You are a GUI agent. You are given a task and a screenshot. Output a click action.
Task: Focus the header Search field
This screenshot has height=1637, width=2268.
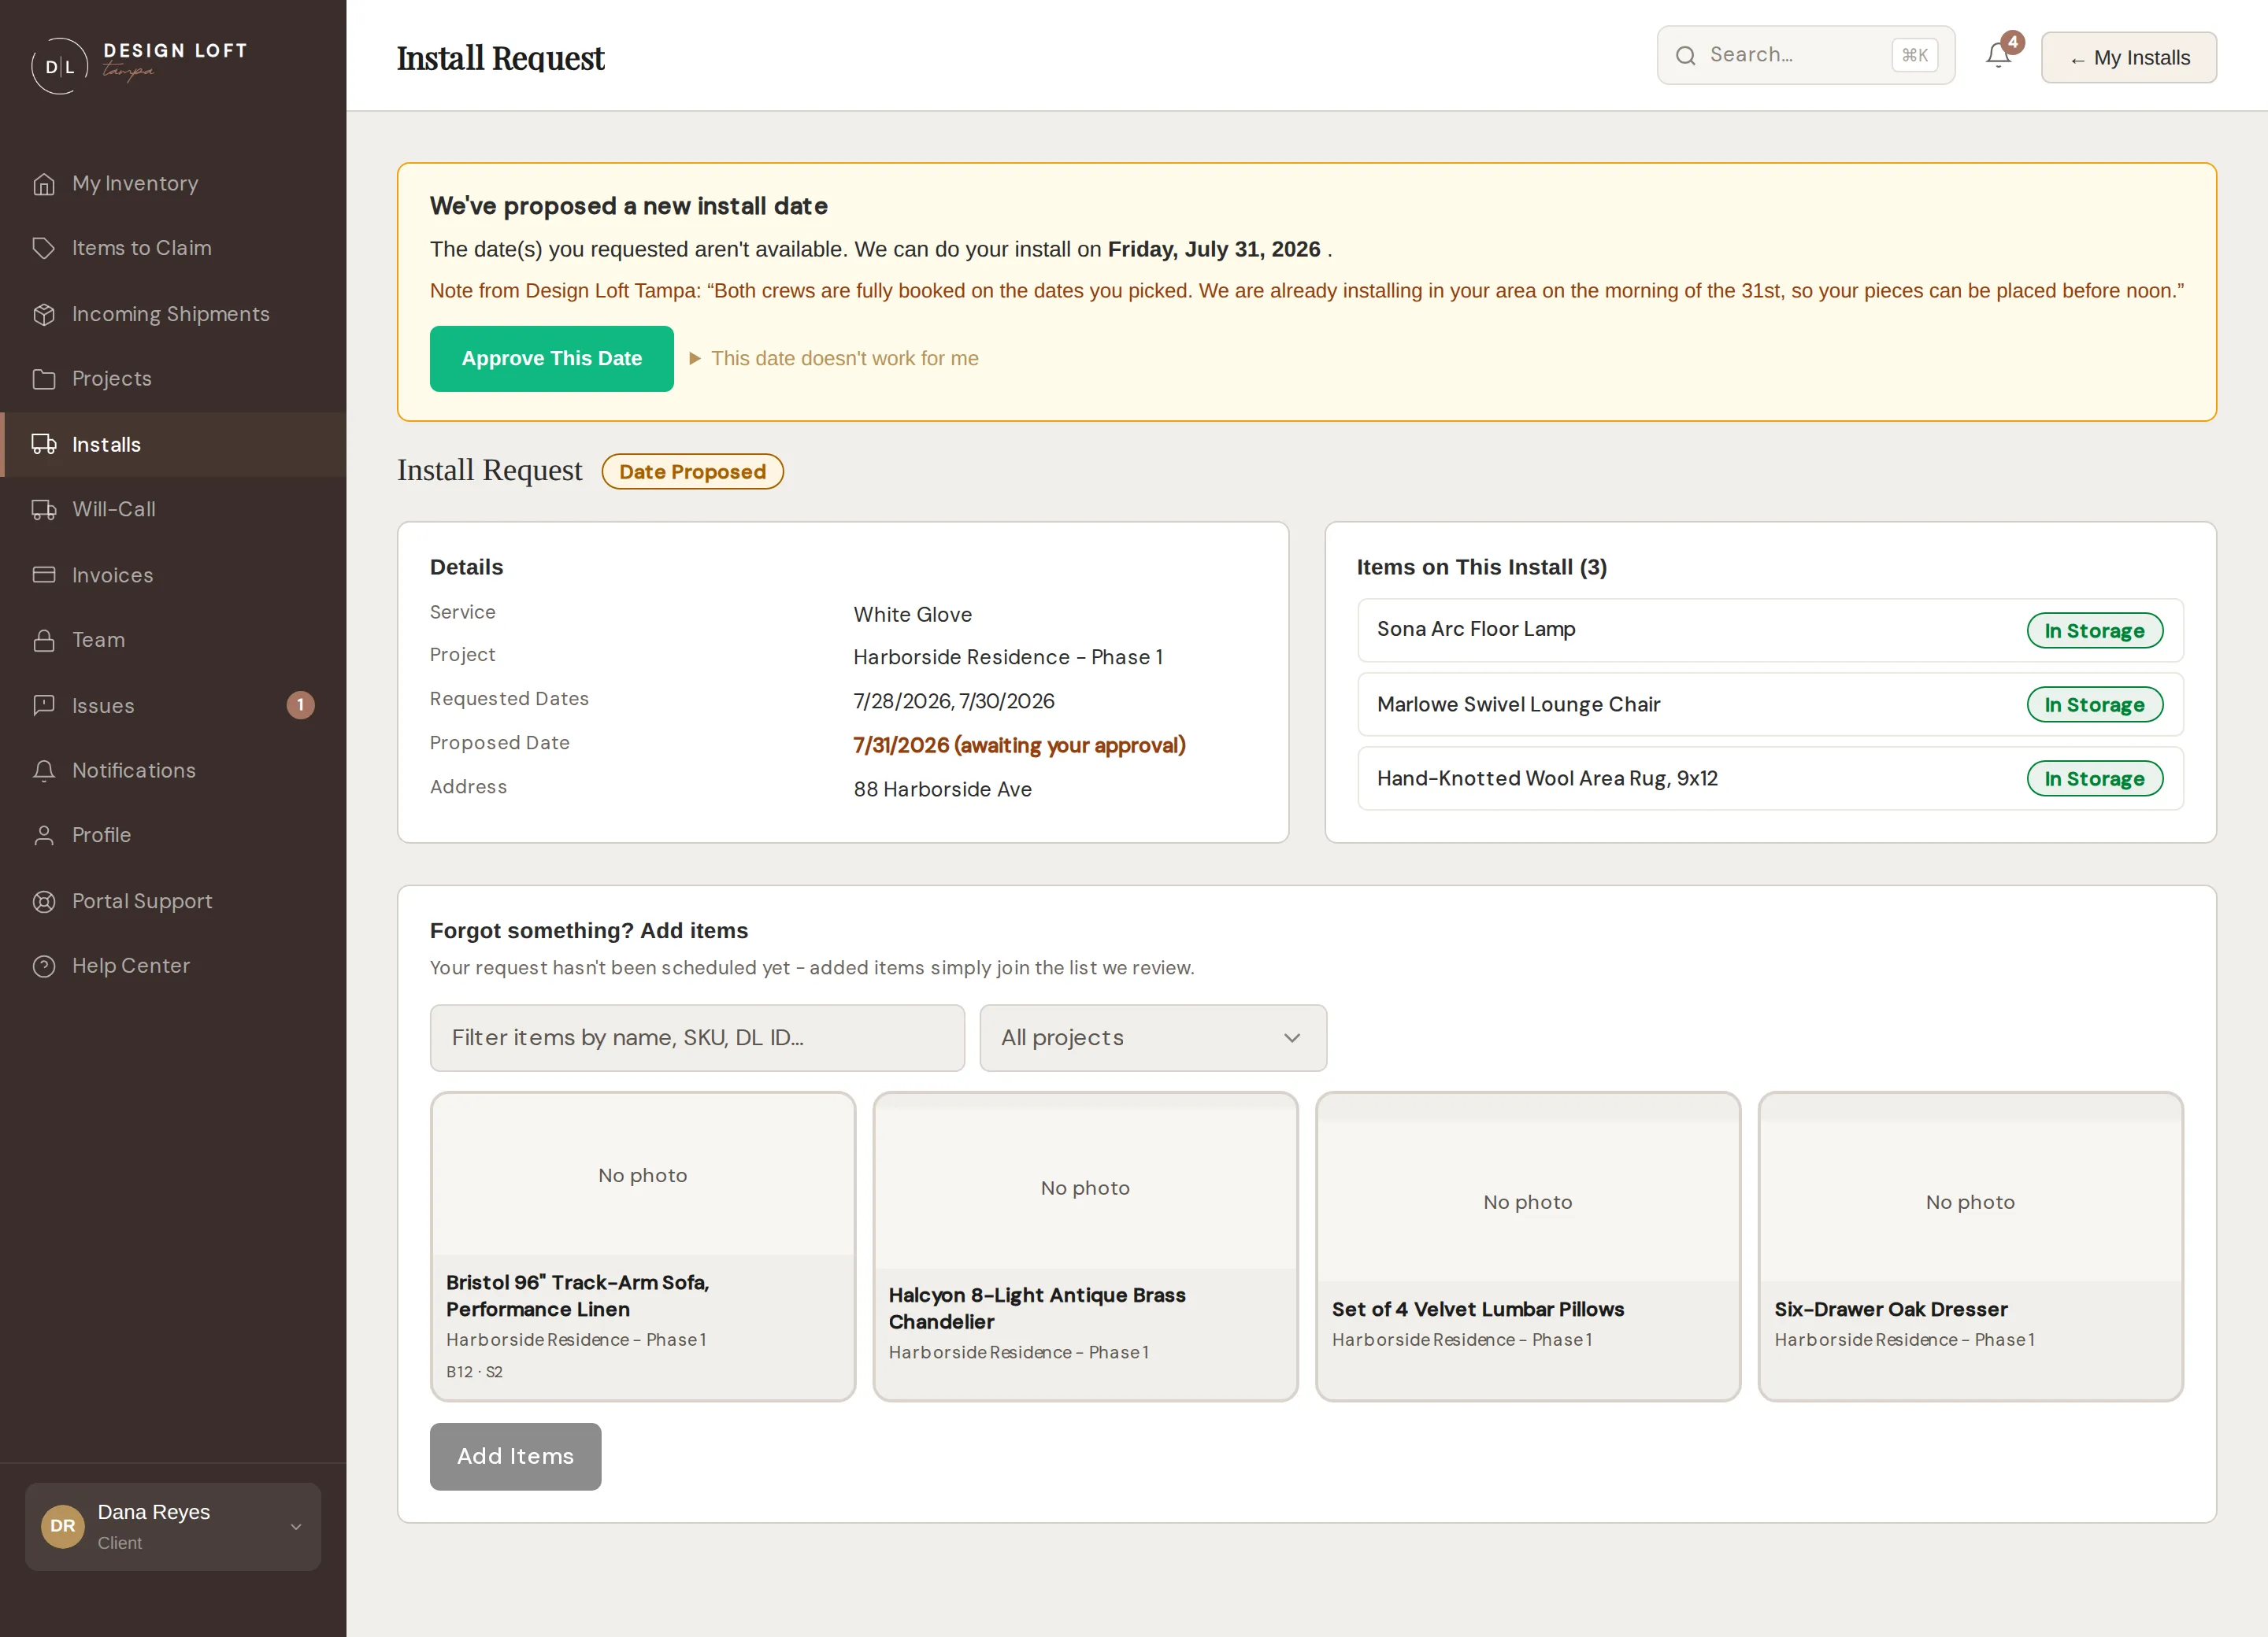pos(1805,55)
